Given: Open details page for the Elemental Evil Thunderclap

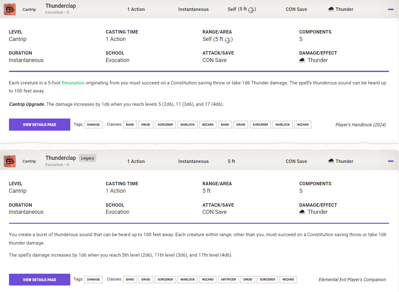Looking at the screenshot, I should (40, 280).
